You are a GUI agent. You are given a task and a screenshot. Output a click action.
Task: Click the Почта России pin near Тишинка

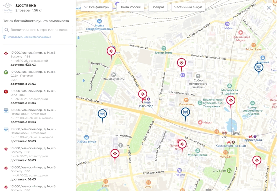tap(259, 68)
